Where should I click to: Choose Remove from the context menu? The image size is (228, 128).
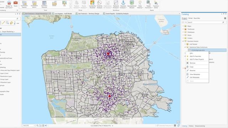tap(197, 63)
